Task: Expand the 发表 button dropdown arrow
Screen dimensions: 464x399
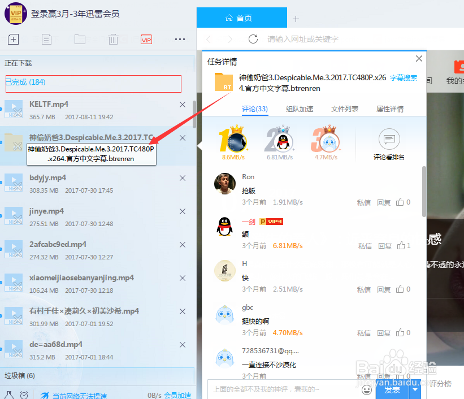Action: pos(415,389)
